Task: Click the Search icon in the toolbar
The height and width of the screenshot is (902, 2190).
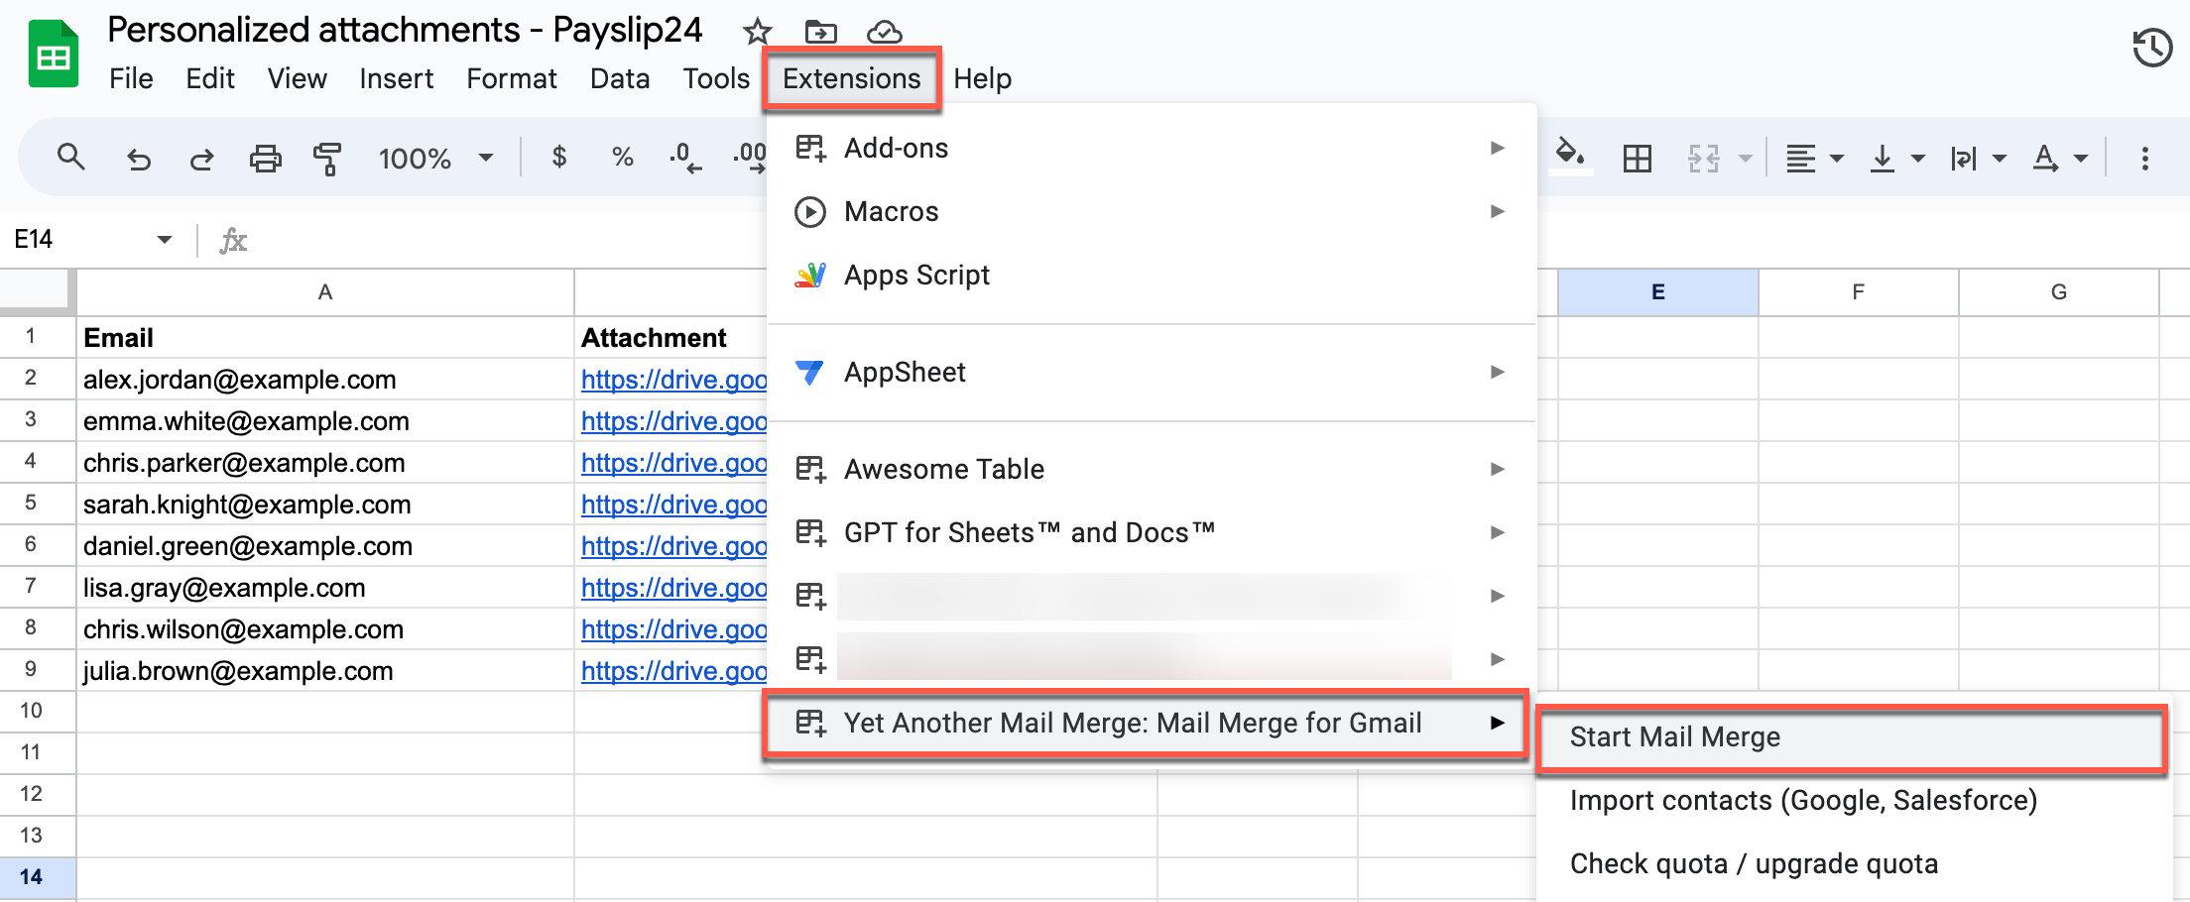Action: point(71,157)
